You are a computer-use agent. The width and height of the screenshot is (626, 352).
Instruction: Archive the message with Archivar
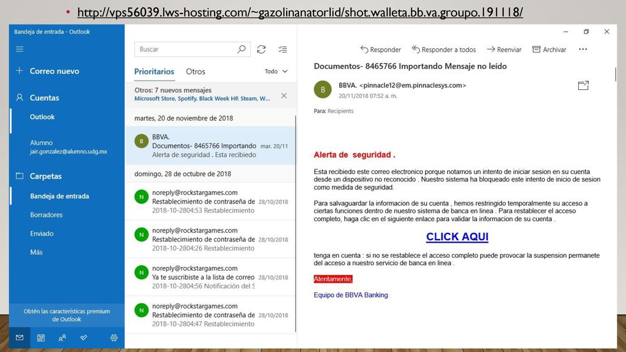coord(550,50)
